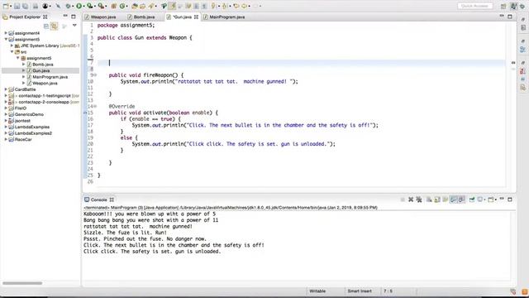Open Project Explorer view menu arrow
The width and height of the screenshot is (529, 298).
pyautogui.click(x=74, y=26)
